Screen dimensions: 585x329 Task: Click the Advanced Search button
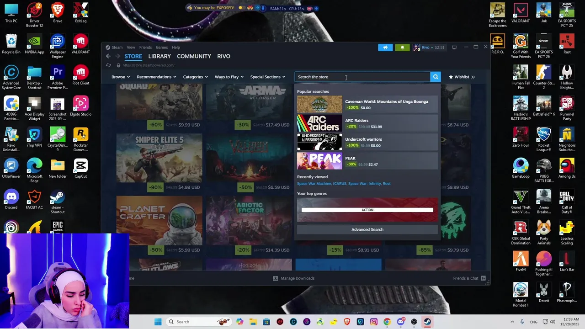click(367, 229)
